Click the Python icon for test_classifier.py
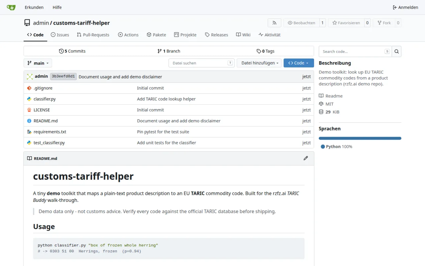 tap(29, 143)
